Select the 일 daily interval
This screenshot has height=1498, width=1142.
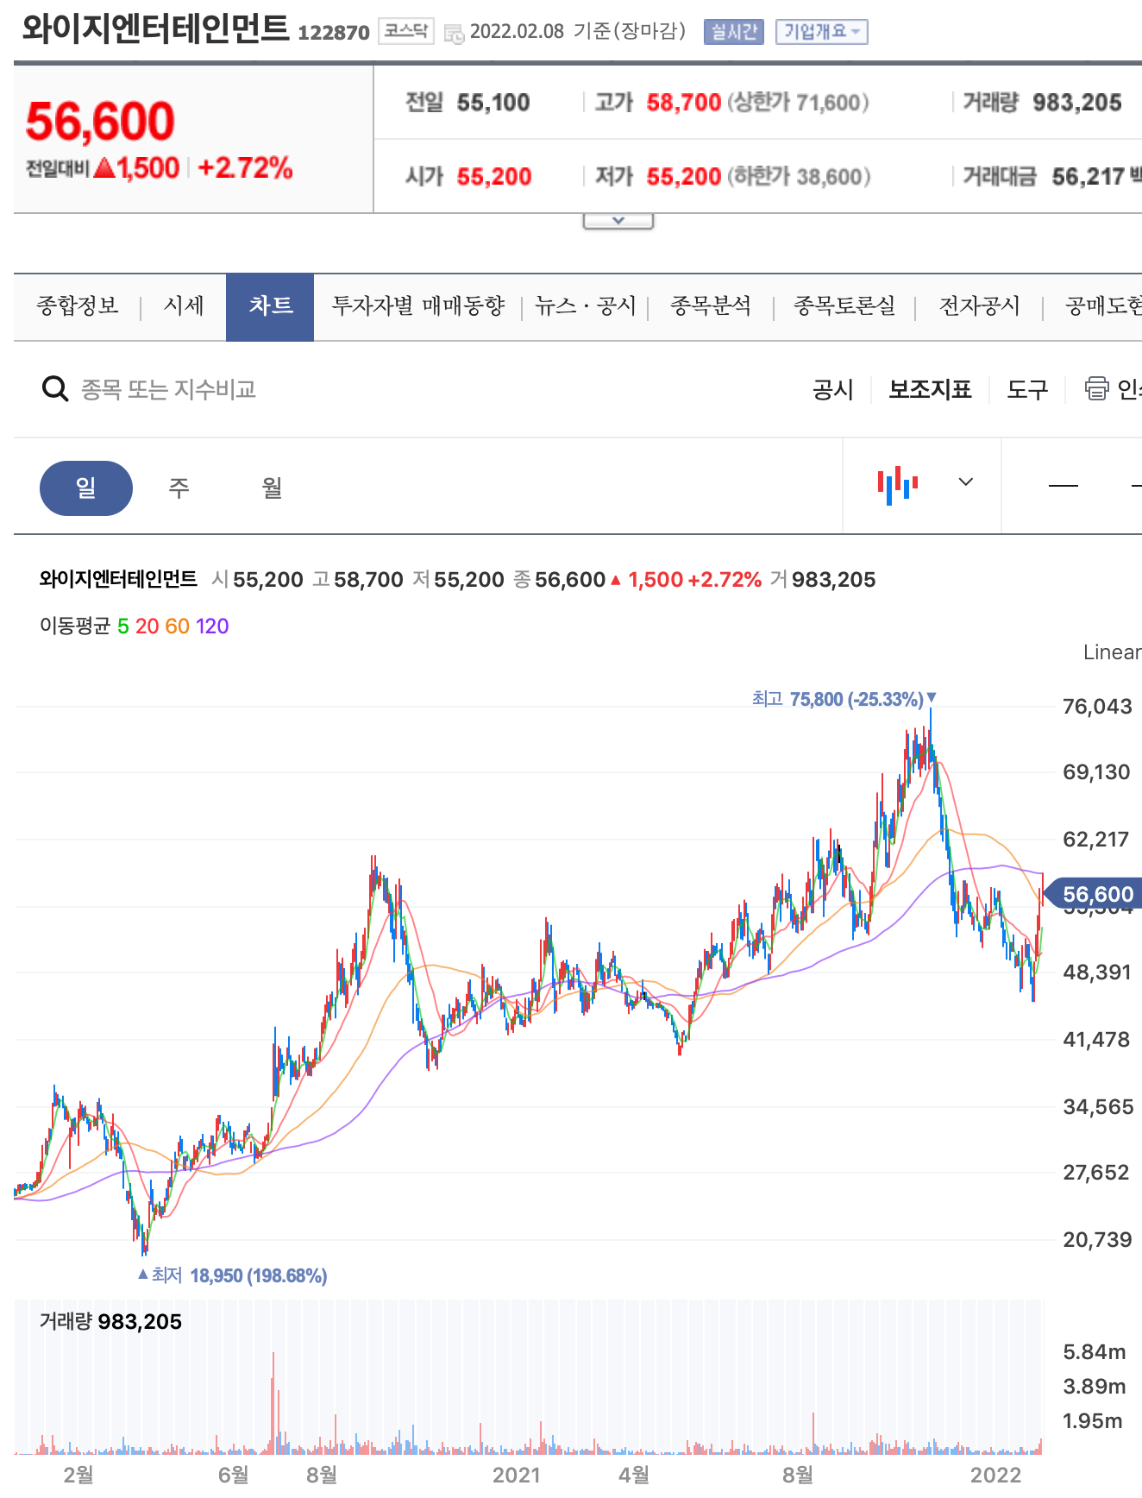(86, 488)
